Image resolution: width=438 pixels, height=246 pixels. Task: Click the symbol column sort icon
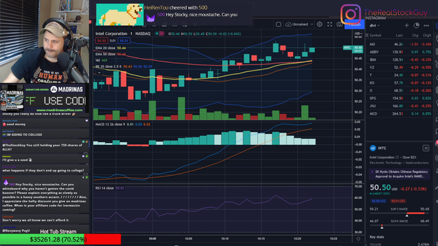point(368,36)
